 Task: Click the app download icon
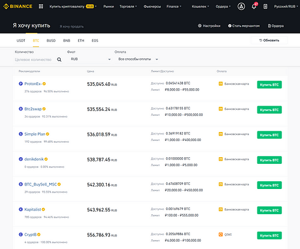(265, 7)
